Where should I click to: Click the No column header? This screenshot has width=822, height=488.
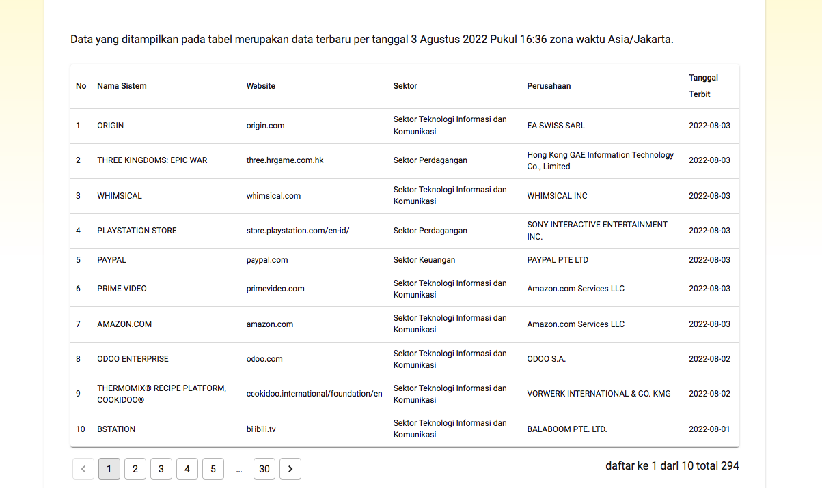pos(81,86)
